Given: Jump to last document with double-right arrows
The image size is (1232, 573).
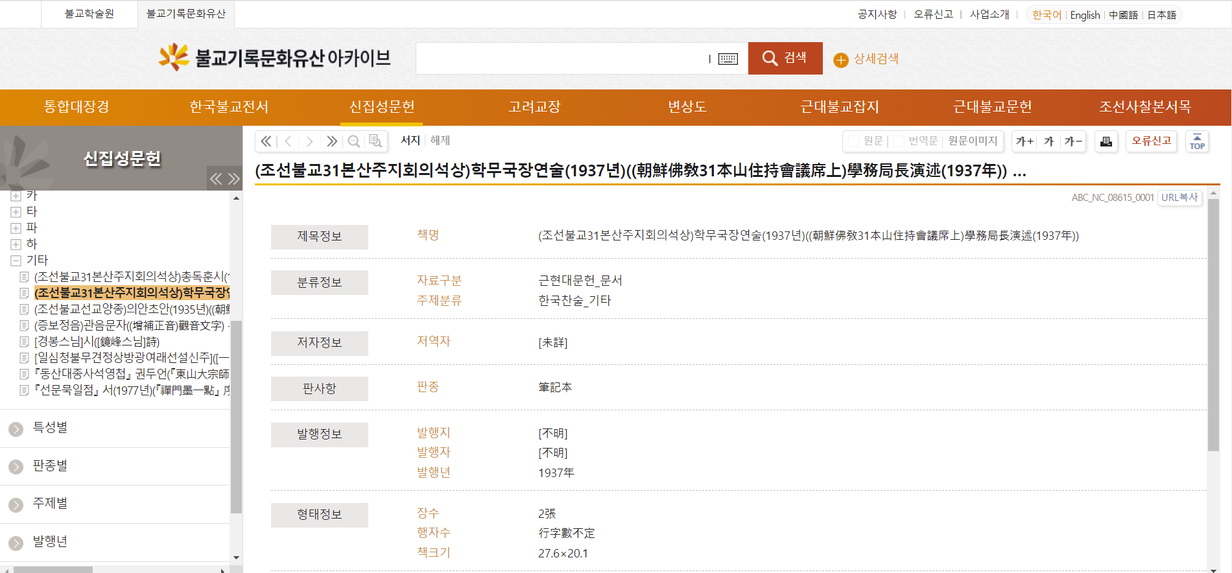Looking at the screenshot, I should tap(332, 141).
